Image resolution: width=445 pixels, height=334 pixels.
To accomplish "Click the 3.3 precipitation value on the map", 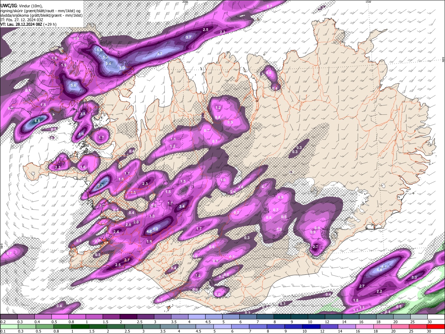I will 414,277.
